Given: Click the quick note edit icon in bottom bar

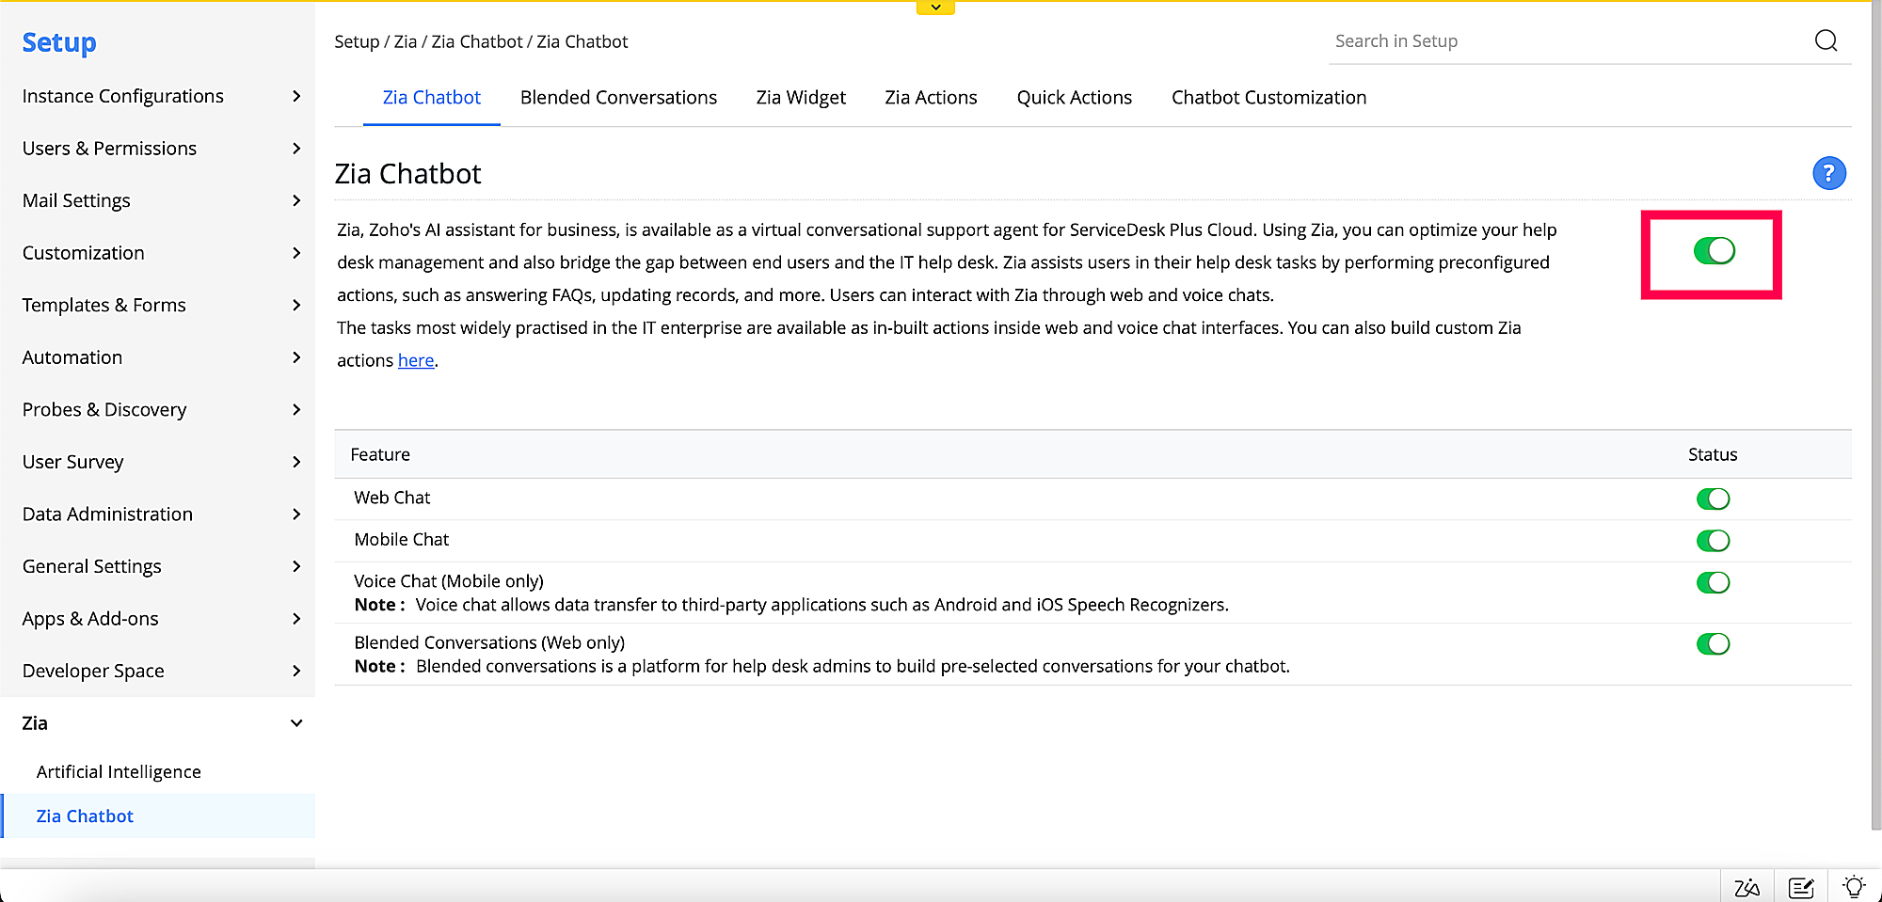Looking at the screenshot, I should click(1801, 887).
